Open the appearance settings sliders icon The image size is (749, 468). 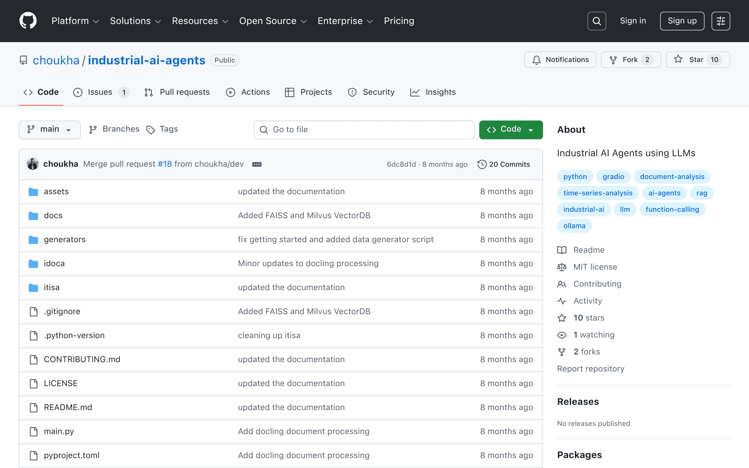tap(721, 21)
